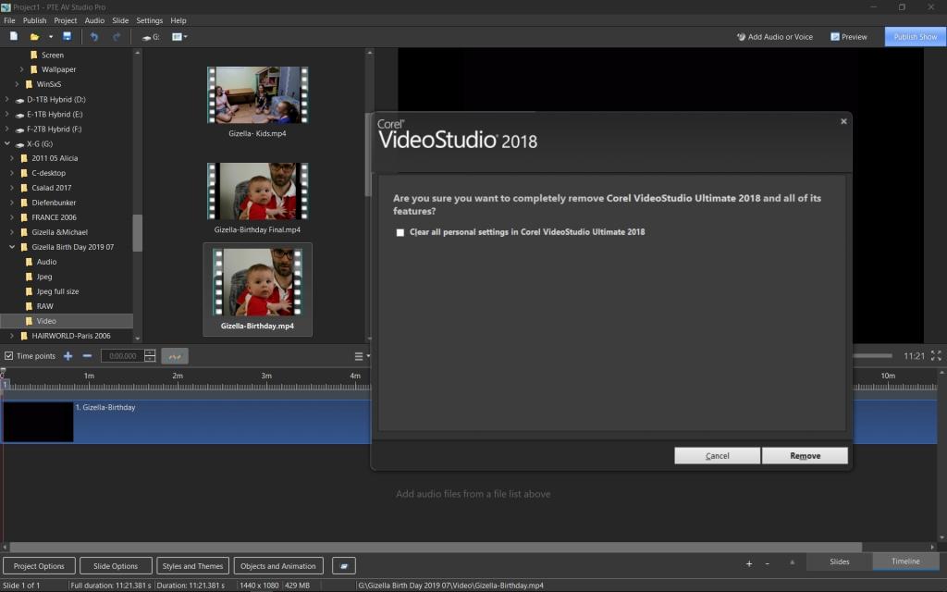947x592 pixels.
Task: Open the dropdown arrow next to Open folder
Action: [x=51, y=37]
